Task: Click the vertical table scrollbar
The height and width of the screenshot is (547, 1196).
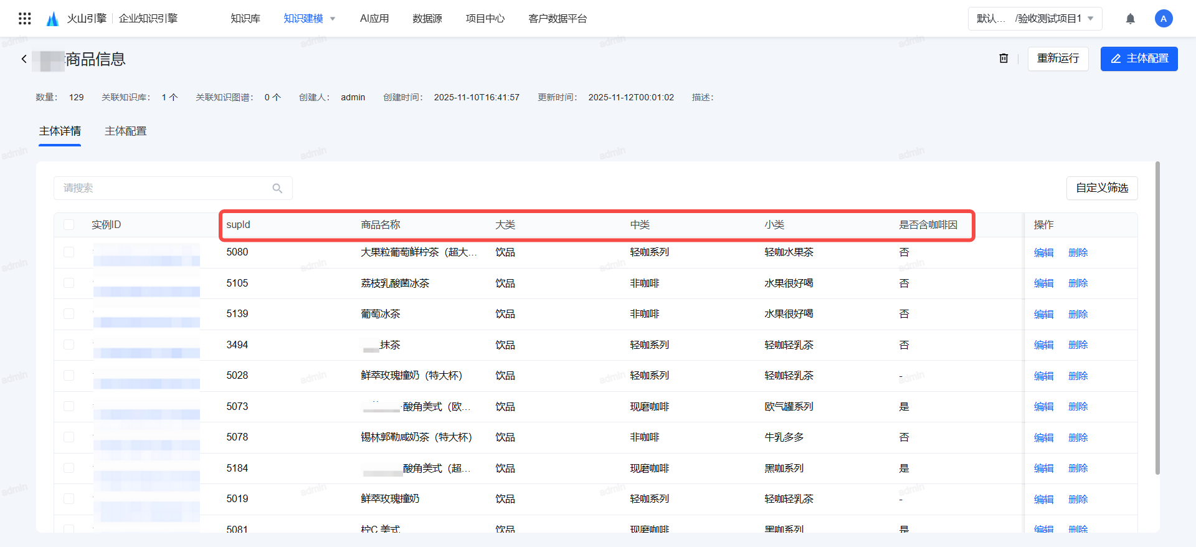Action: pyautogui.click(x=1157, y=318)
